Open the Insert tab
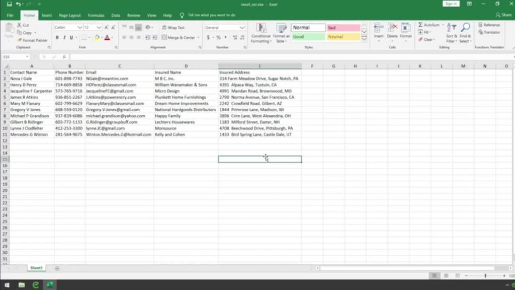Screen dimensions: 515x290 click(47, 16)
